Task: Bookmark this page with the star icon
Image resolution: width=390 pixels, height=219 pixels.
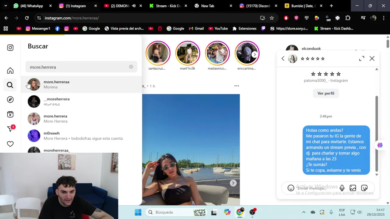Action: [x=272, y=18]
